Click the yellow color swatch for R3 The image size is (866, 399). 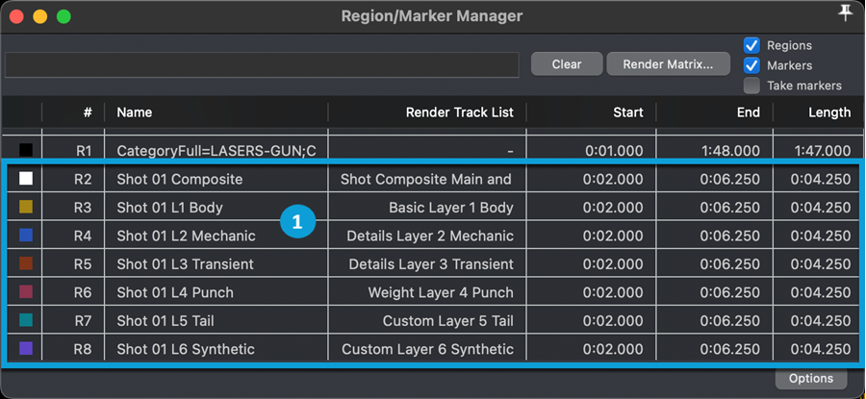coord(26,207)
